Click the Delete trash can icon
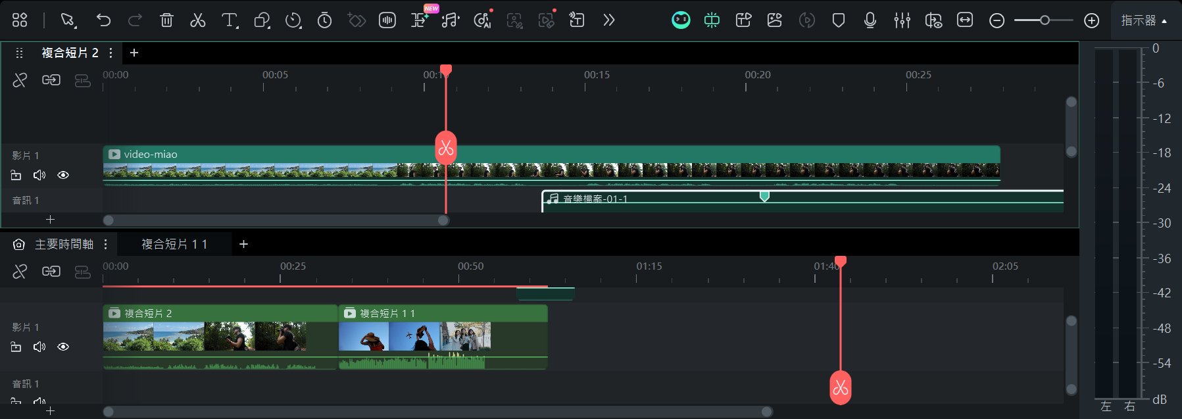 [166, 20]
